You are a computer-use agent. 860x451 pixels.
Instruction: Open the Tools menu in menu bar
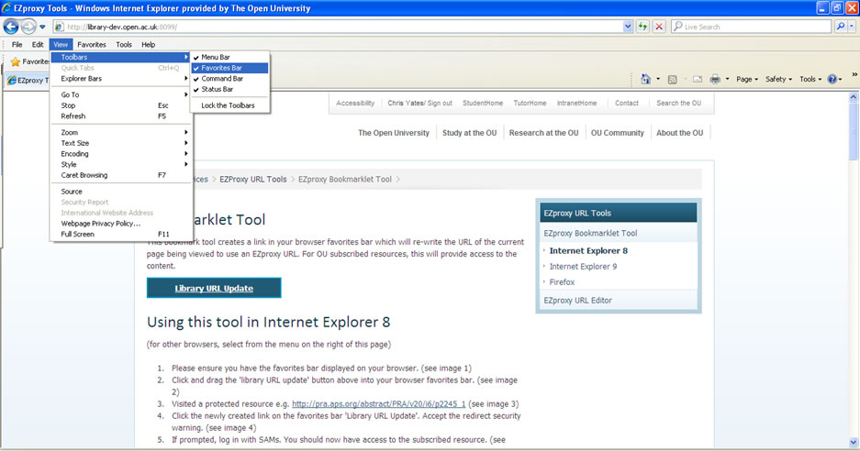click(124, 44)
